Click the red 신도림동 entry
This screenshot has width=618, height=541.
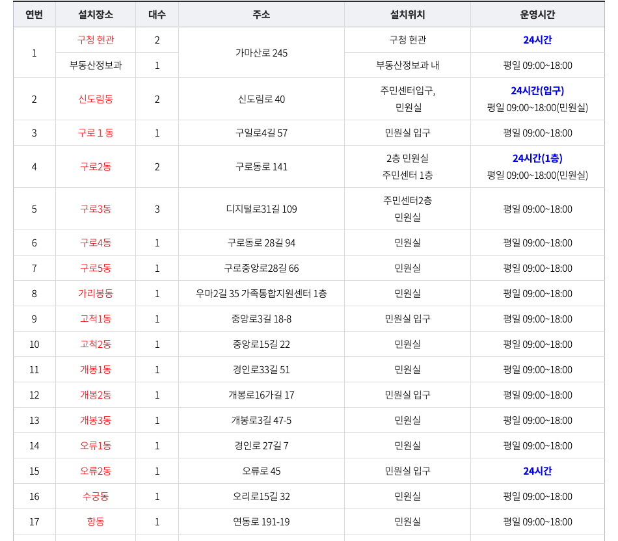(x=96, y=99)
